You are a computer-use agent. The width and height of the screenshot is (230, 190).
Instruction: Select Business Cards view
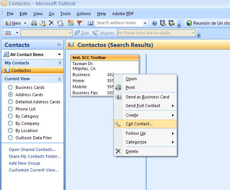coord(11,87)
